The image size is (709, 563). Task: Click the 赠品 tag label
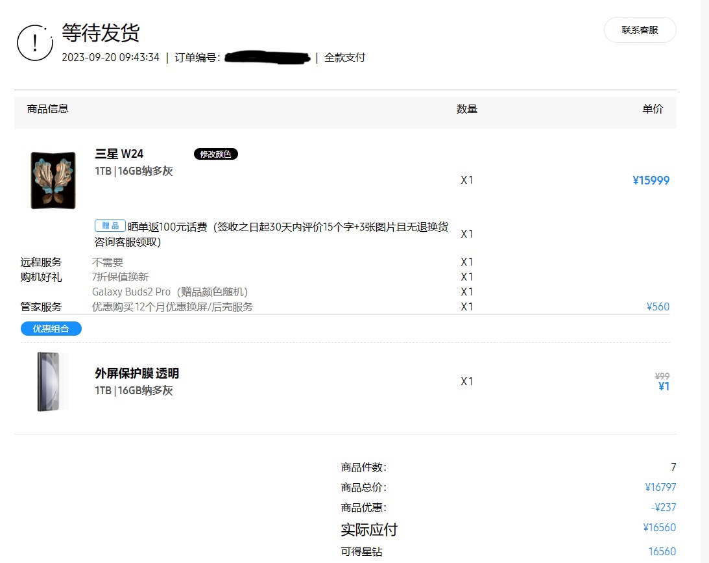coord(110,225)
